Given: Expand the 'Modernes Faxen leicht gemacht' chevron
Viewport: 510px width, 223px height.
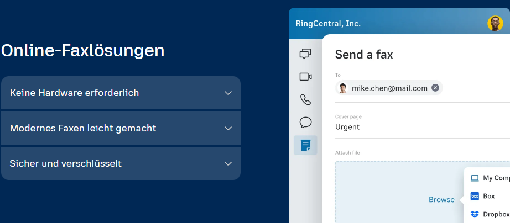Looking at the screenshot, I should (x=228, y=128).
